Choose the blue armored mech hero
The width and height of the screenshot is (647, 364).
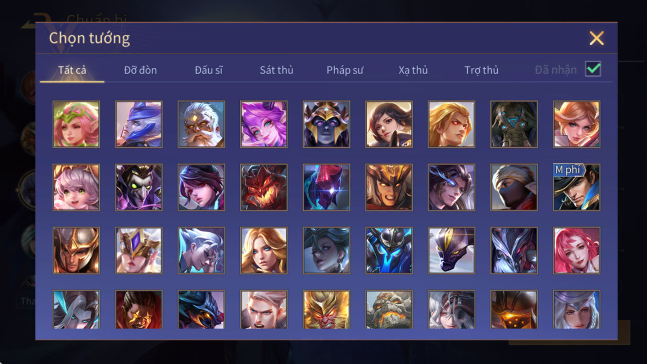click(389, 250)
